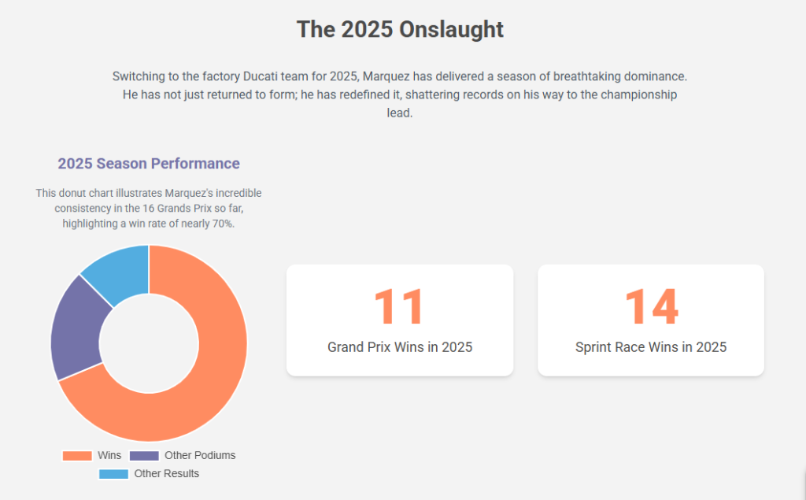Click The 2025 Onslaught page title

400,30
